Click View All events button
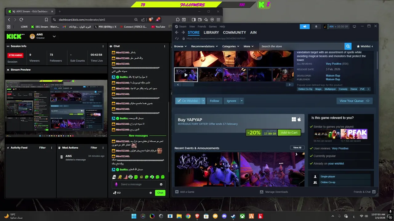 pos(297,148)
